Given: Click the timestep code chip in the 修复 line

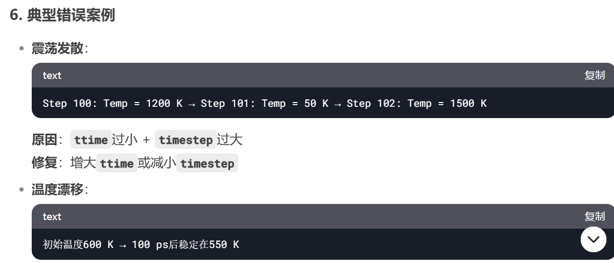Looking at the screenshot, I should point(207,163).
